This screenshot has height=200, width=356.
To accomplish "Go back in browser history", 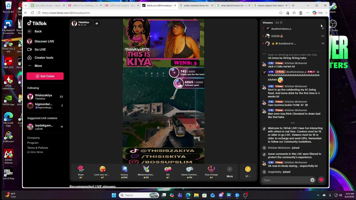I will point(26,13).
